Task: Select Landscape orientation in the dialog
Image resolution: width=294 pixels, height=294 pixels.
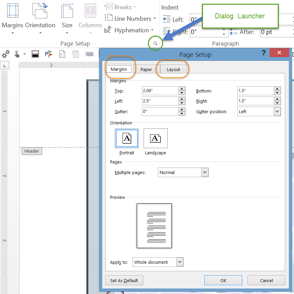Action: [155, 138]
